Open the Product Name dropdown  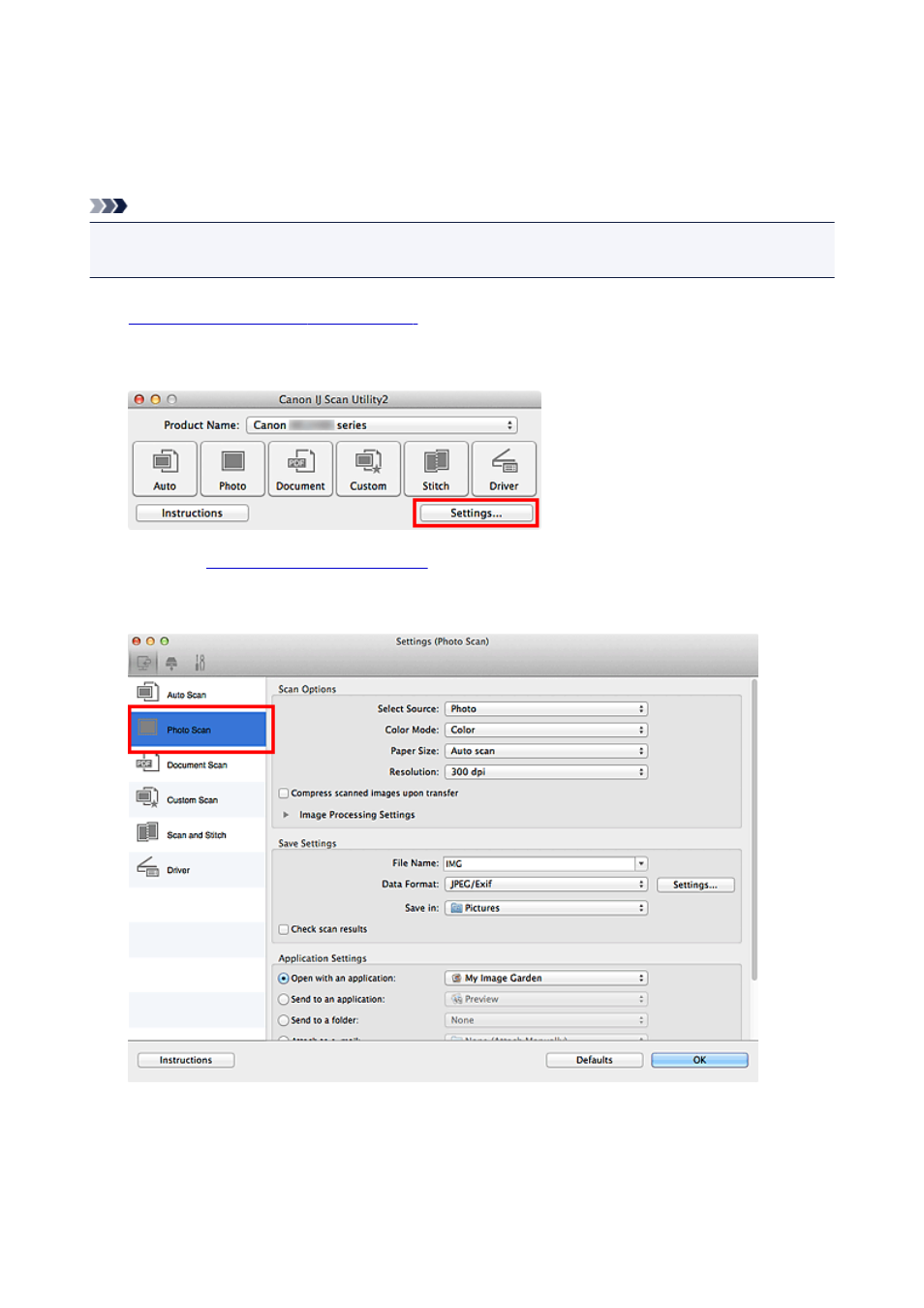[x=382, y=425]
